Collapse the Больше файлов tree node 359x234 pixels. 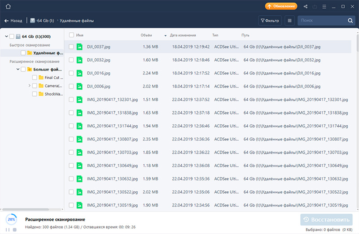coord(17,69)
